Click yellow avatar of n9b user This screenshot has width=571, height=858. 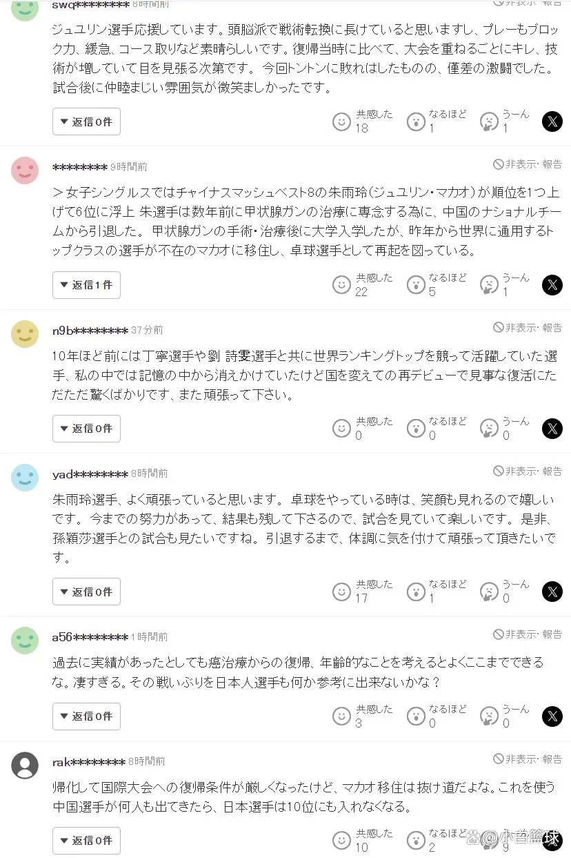25,333
